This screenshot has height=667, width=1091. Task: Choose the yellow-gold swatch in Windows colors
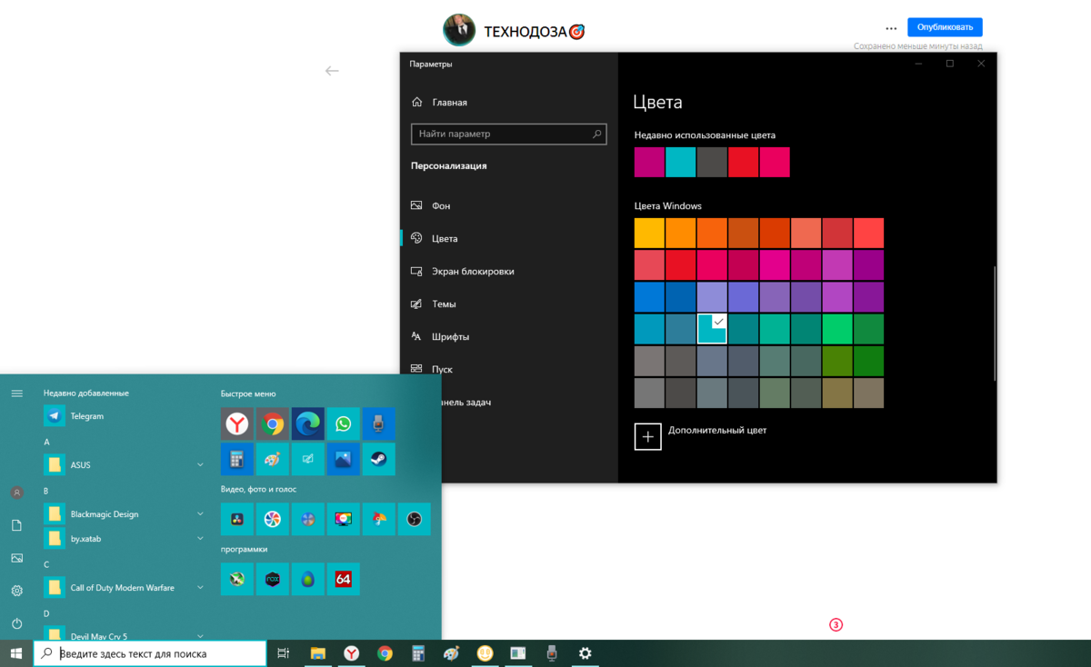(649, 233)
